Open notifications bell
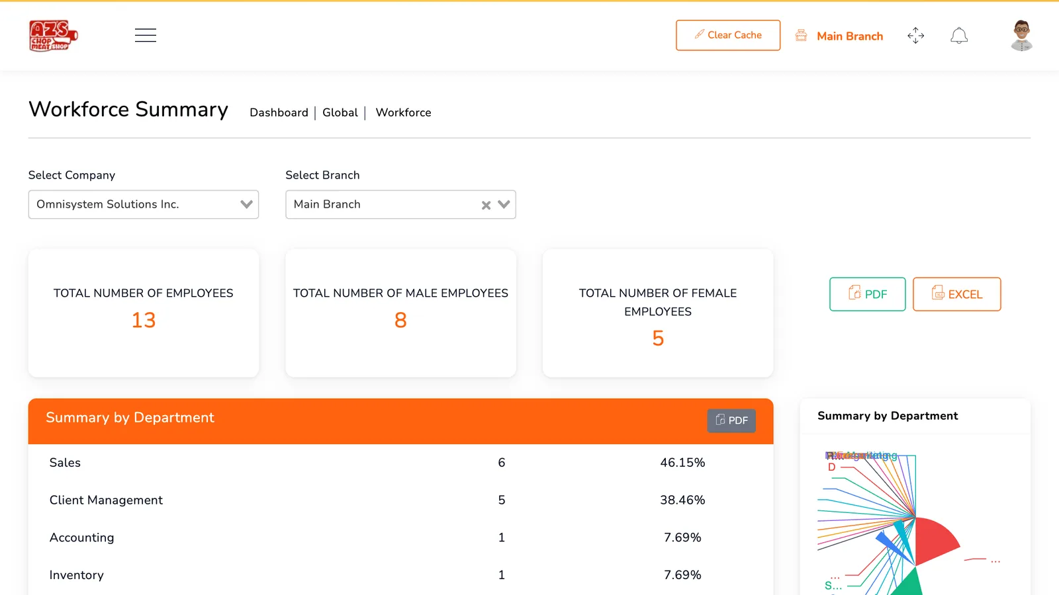Screen dimensions: 1059x595 (959, 36)
